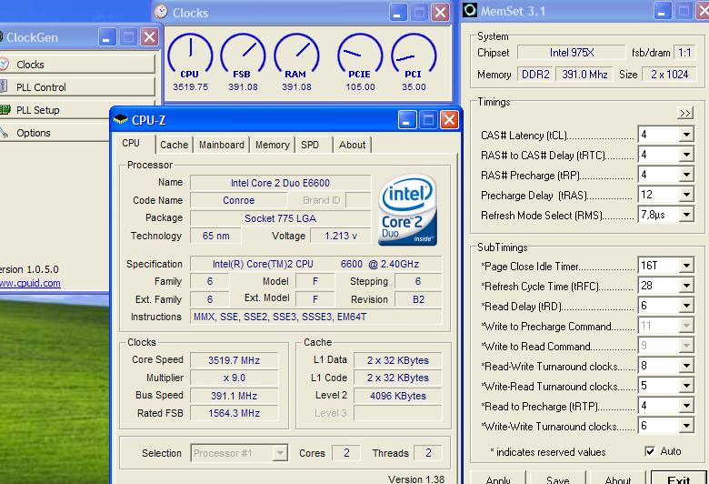Click the Rated FSB 1564.3 MHz value

pos(234,413)
